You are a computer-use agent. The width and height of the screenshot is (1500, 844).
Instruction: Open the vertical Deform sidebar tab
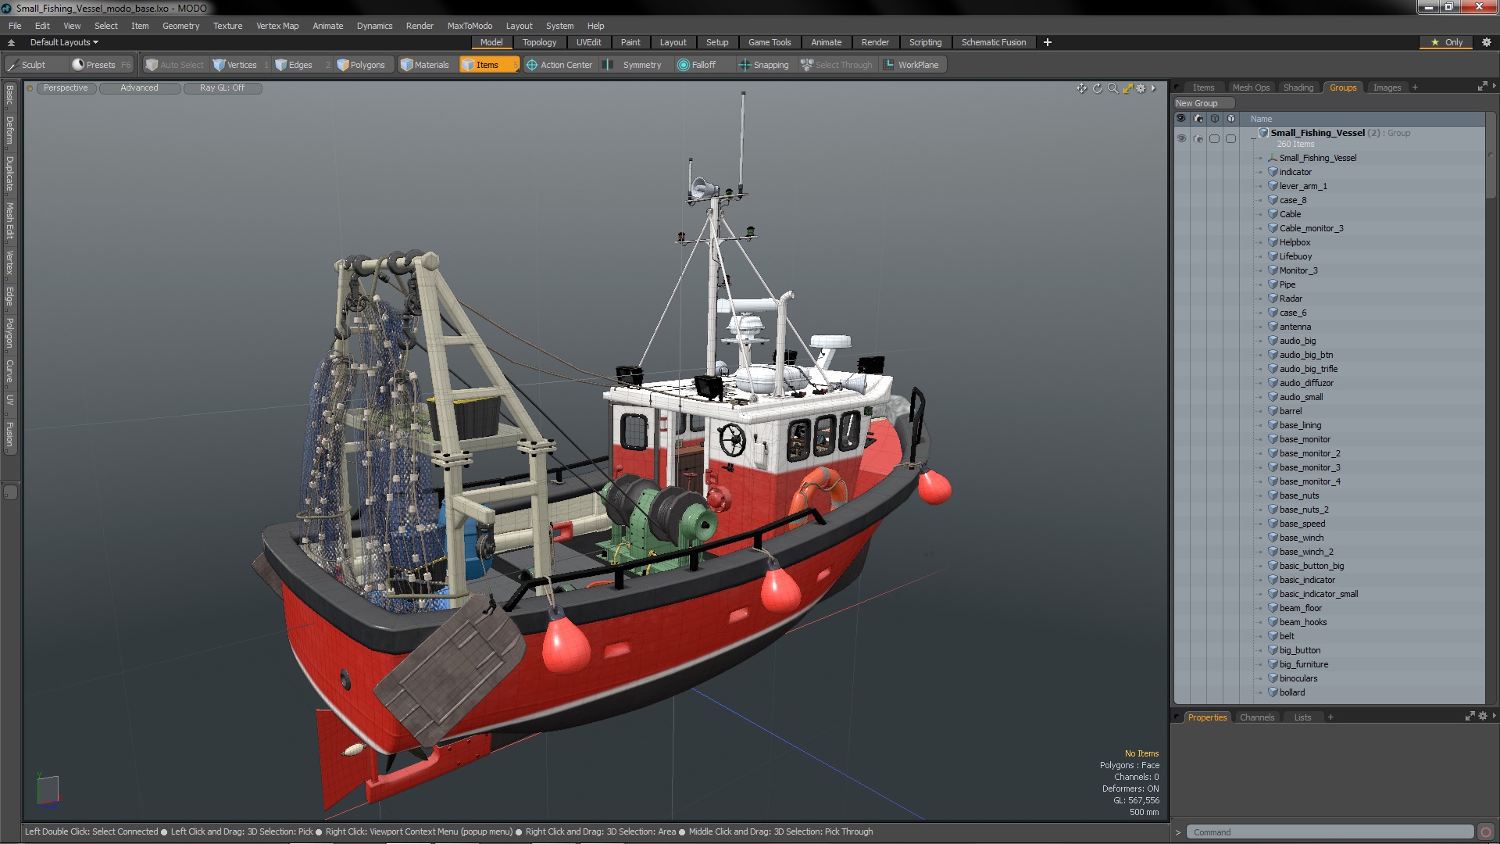10,131
